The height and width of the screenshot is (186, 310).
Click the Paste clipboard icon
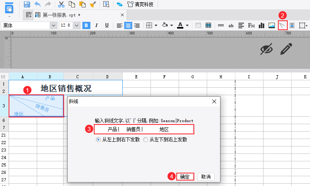[x=82, y=4]
